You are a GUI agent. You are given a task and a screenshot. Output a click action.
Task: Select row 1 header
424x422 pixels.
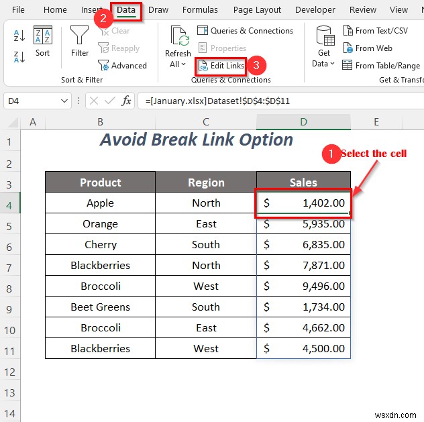[10, 142]
